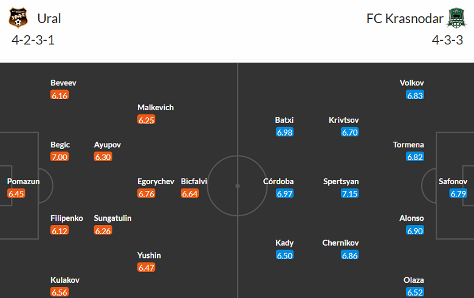Open player Krivtsov's profile
The image size is (474, 298).
tap(343, 120)
